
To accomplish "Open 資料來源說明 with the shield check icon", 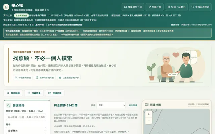I will 200,7.
